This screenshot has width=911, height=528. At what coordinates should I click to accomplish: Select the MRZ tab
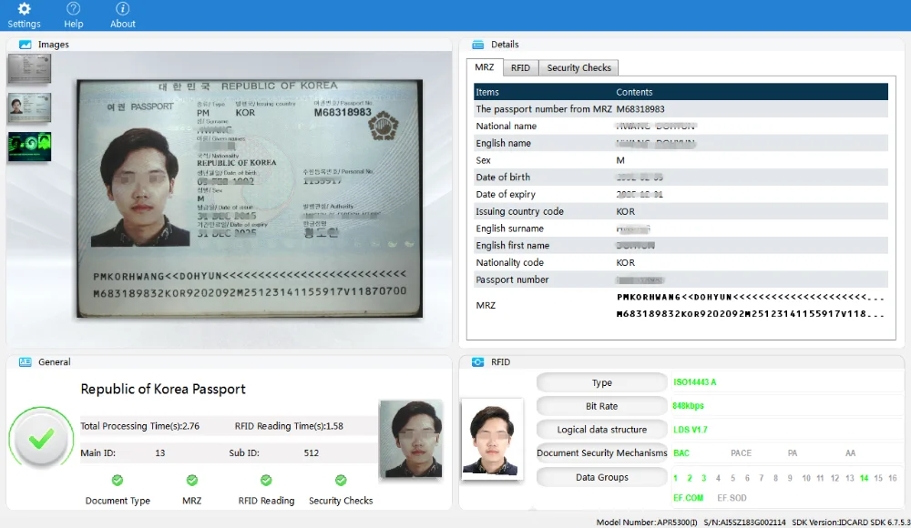(485, 68)
